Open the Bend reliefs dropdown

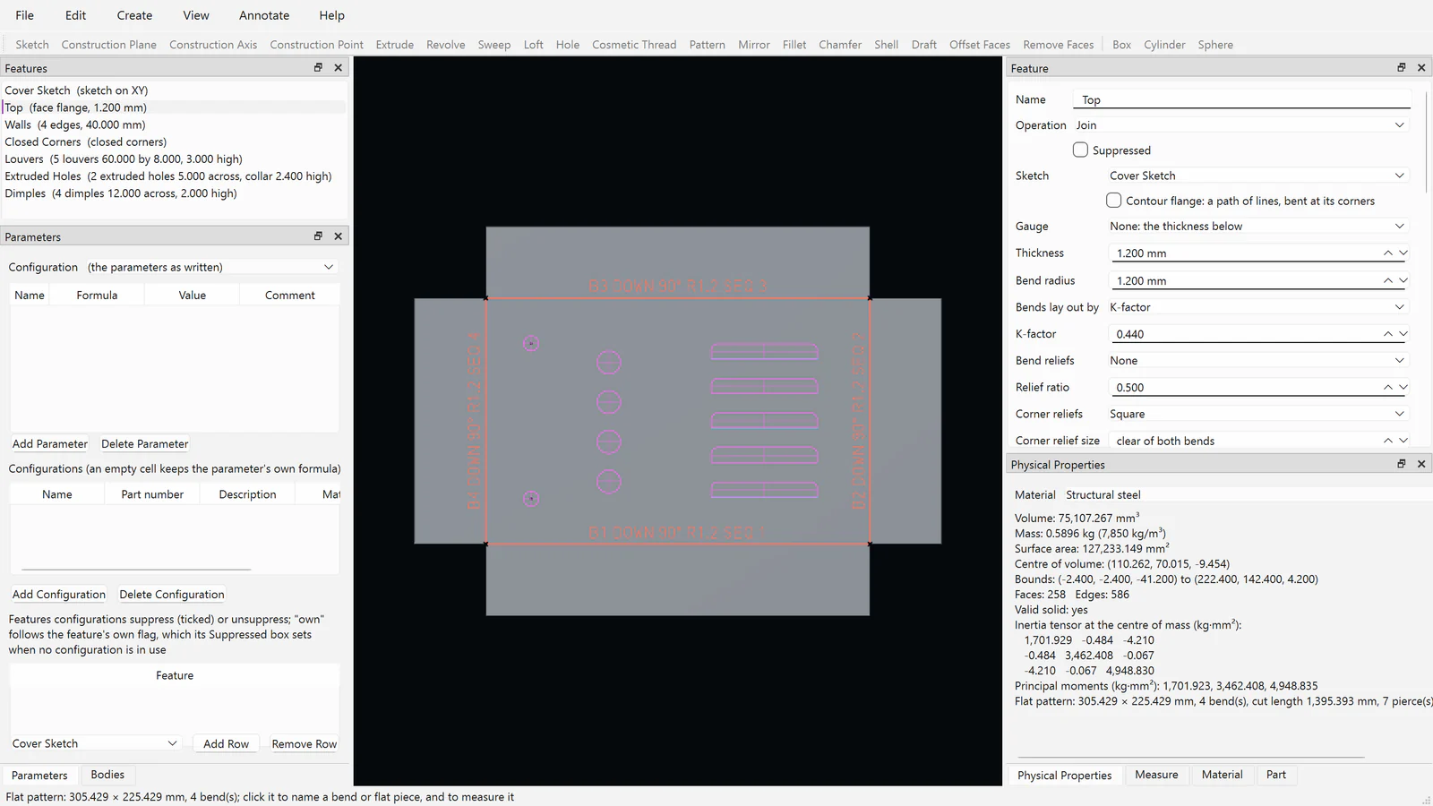1257,361
